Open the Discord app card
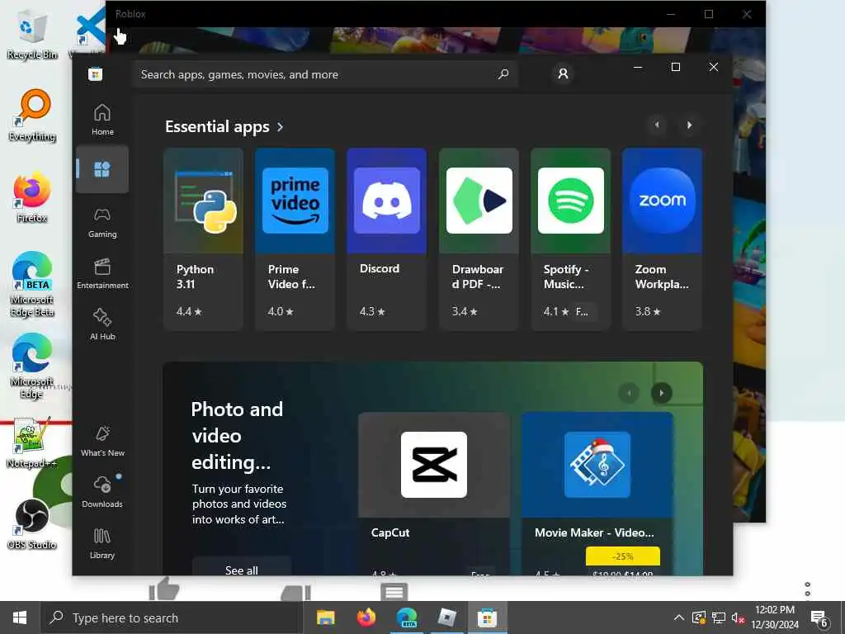 click(x=386, y=239)
